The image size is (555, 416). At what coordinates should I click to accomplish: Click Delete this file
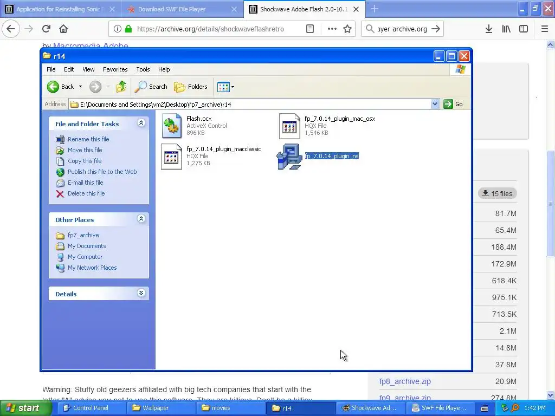(x=86, y=193)
